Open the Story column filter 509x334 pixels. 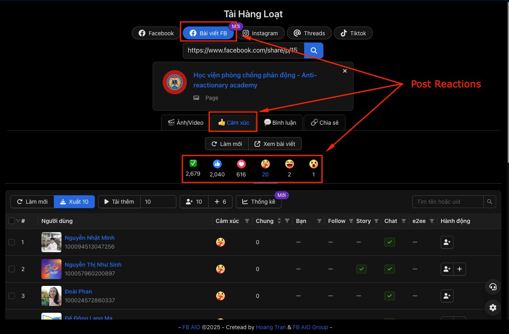pyautogui.click(x=376, y=221)
